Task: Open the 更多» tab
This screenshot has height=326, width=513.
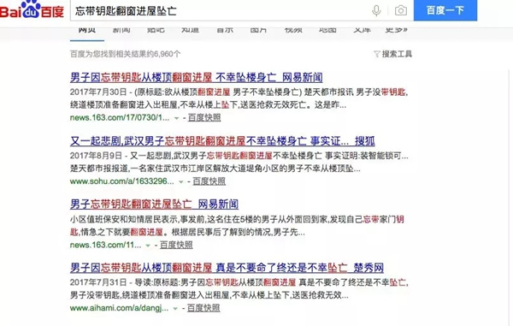Action: [396, 29]
